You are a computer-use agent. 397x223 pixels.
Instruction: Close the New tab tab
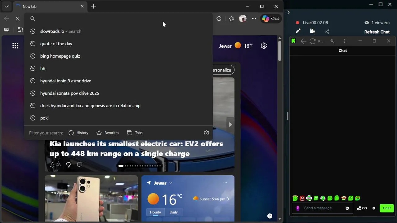(x=82, y=6)
